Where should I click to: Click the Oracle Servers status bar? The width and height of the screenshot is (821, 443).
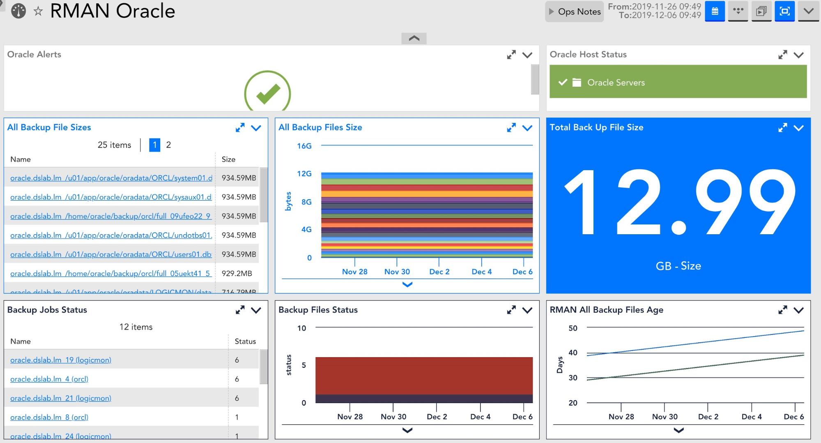coord(678,81)
